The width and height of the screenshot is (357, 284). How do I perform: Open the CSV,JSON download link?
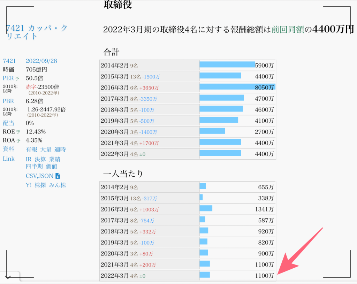[x=39, y=176]
